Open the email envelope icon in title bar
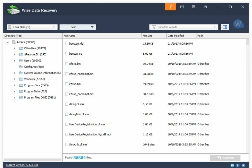This screenshot has width=252, height=168. (182, 7)
